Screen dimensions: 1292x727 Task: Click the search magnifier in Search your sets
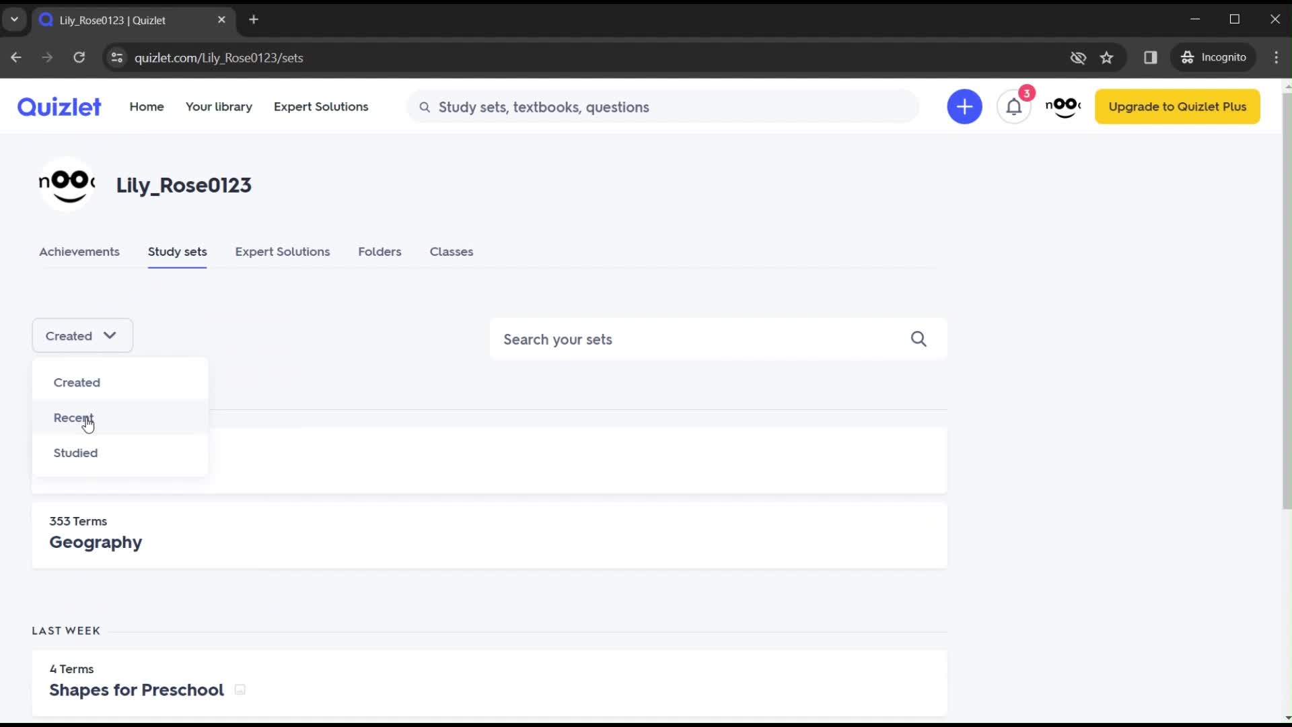pos(919,339)
